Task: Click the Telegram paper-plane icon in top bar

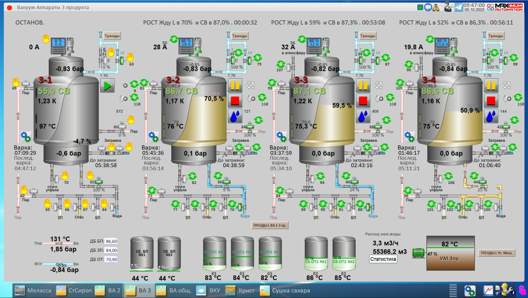Action: tap(459, 7)
